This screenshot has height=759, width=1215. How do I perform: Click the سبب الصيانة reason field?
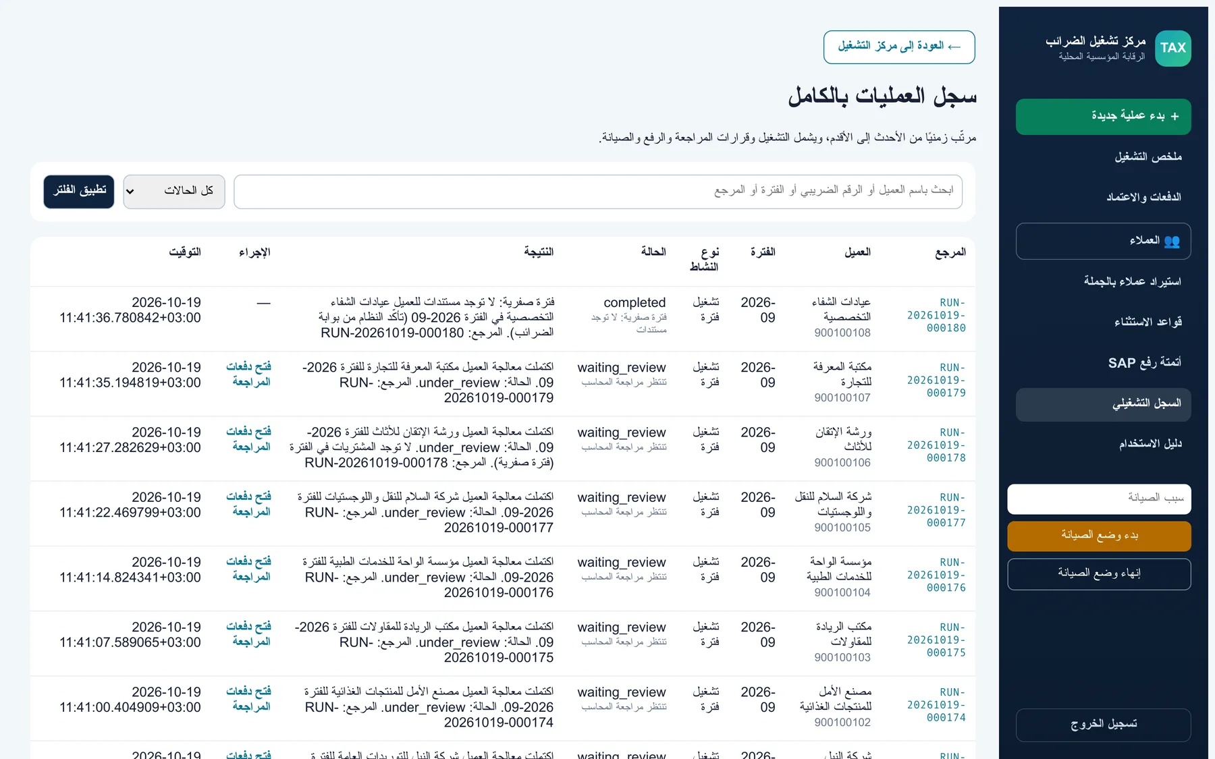[x=1099, y=499]
